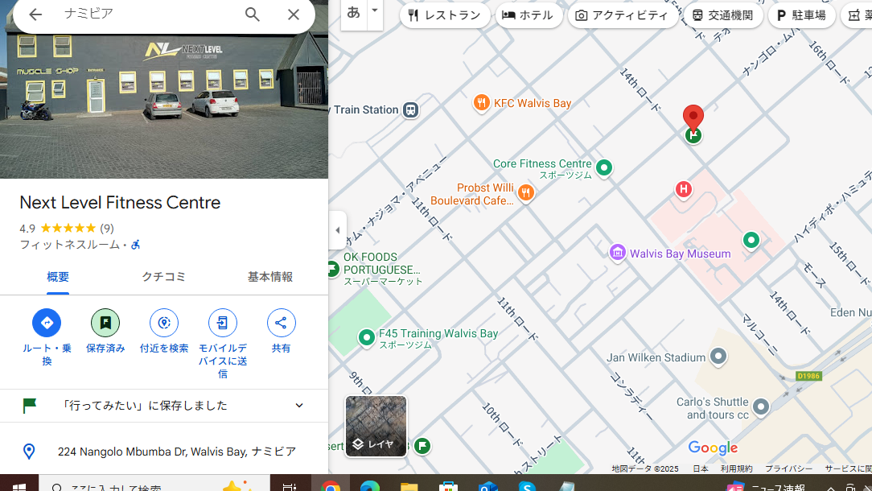Open Chrome from the Windows taskbar
Viewport: 872px width, 491px height.
pyautogui.click(x=331, y=486)
